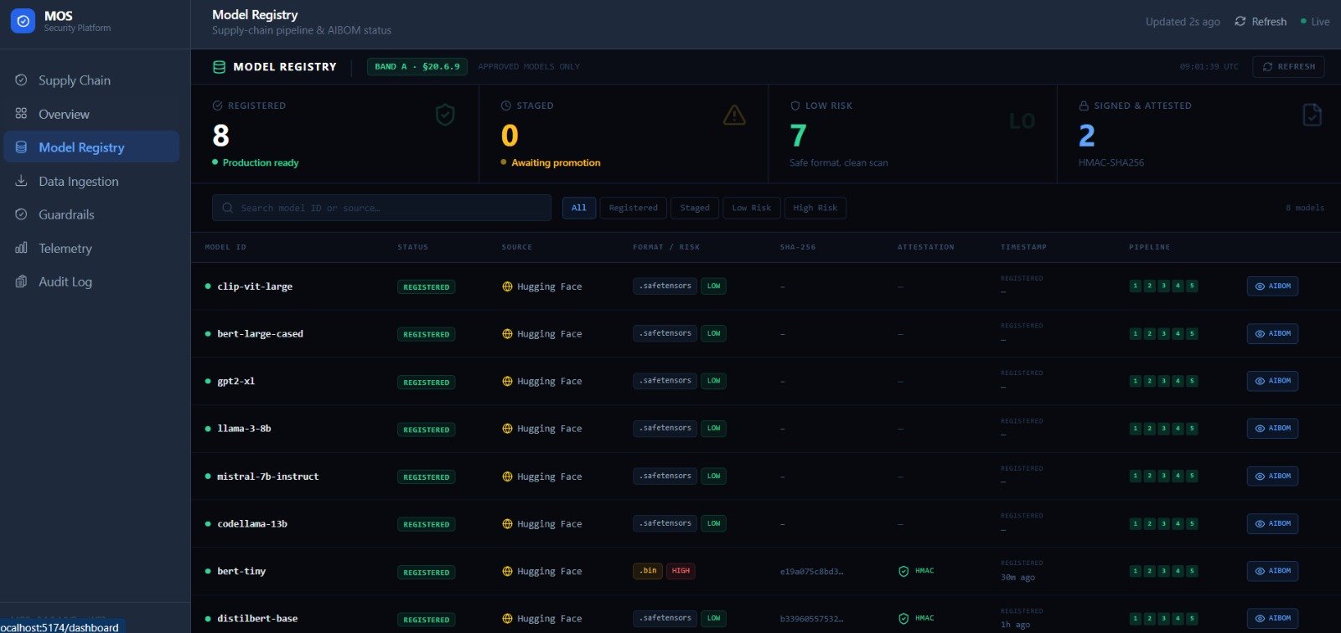The image size is (1341, 633).
Task: Click the MODEL ID column header
Action: coord(225,247)
